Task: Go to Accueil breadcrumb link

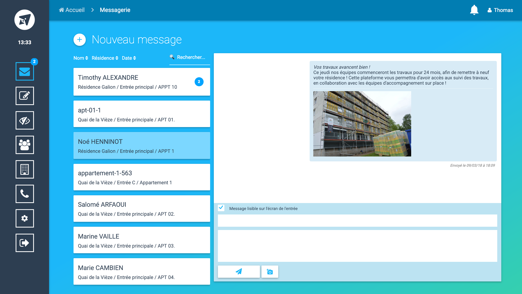Action: pyautogui.click(x=72, y=10)
